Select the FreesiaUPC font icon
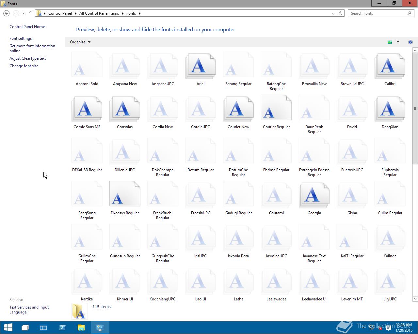This screenshot has width=418, height=334. 201,195
